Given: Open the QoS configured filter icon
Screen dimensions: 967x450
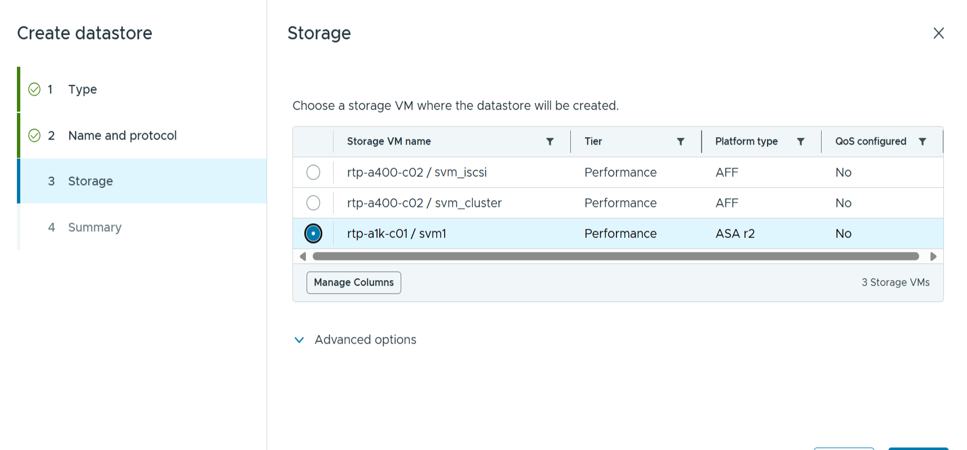Looking at the screenshot, I should 922,142.
